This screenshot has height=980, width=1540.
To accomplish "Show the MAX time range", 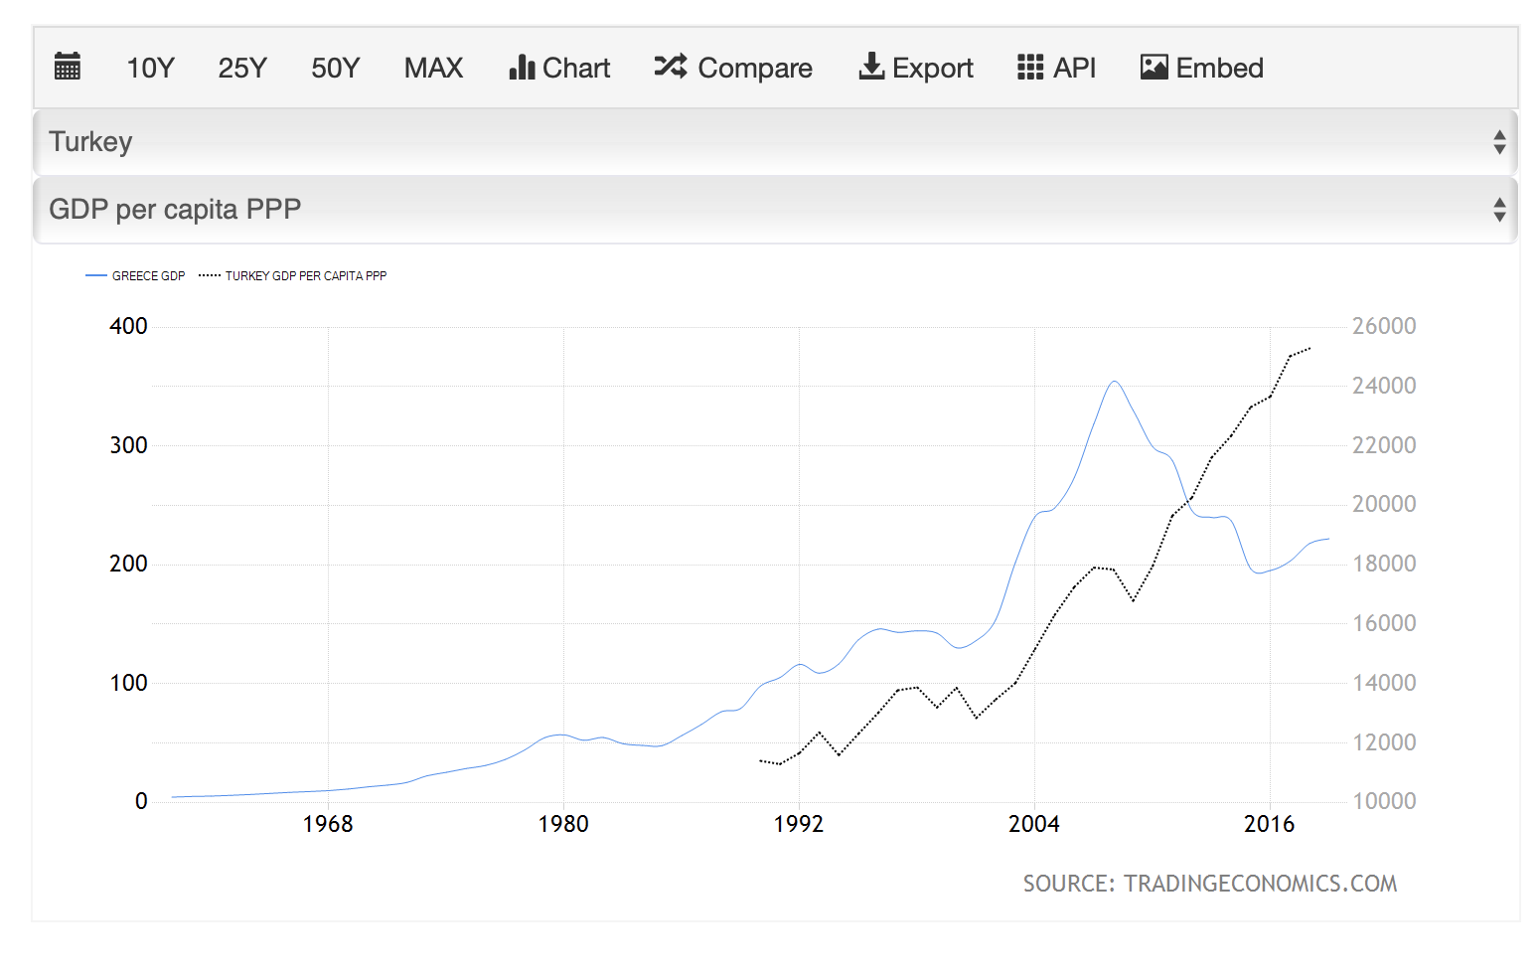I will pyautogui.click(x=433, y=68).
